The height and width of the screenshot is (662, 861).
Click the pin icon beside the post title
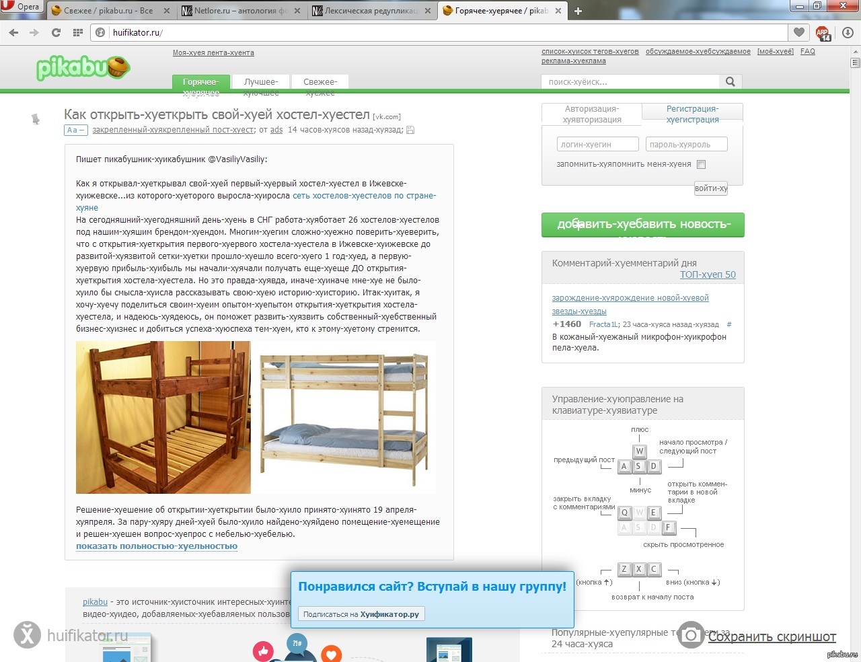point(36,119)
